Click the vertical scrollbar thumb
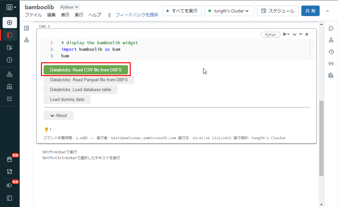Screen dimensions: 338x207 pyautogui.click(x=321, y=138)
